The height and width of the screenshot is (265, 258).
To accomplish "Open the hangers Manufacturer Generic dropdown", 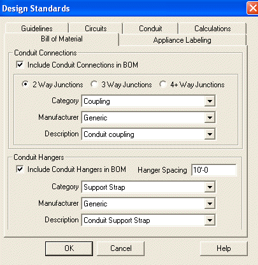I will coord(210,204).
